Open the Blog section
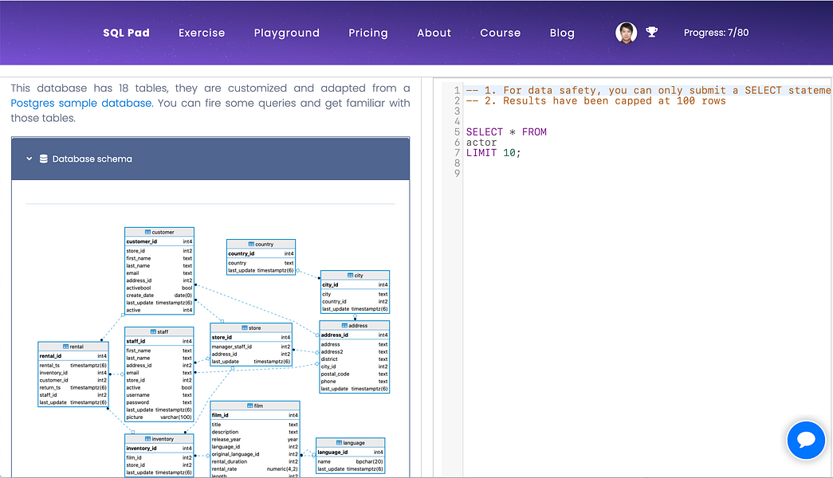 pyautogui.click(x=562, y=33)
